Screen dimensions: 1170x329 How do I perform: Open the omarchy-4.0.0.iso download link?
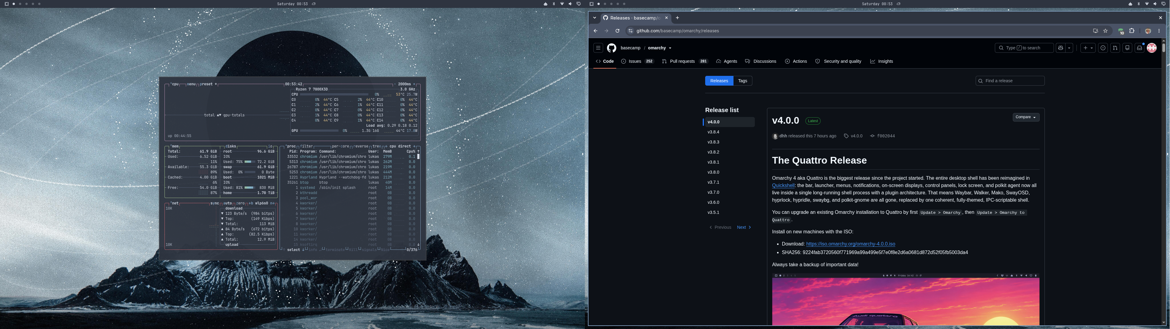click(850, 244)
